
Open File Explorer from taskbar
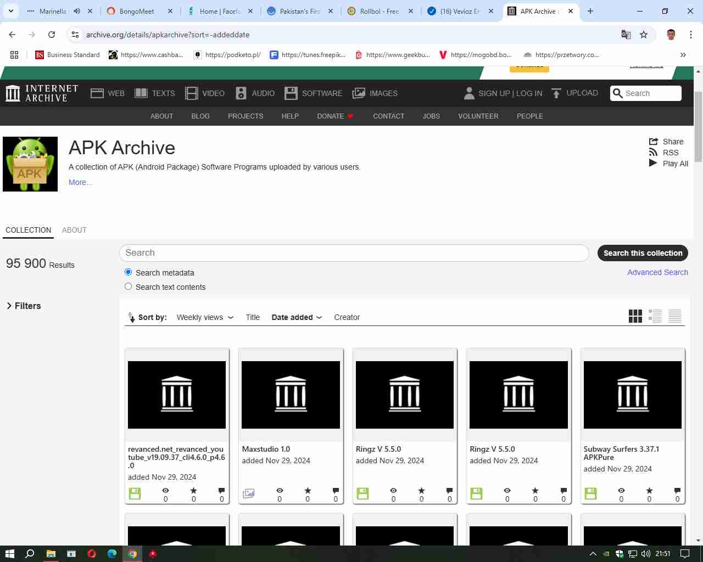coord(51,554)
